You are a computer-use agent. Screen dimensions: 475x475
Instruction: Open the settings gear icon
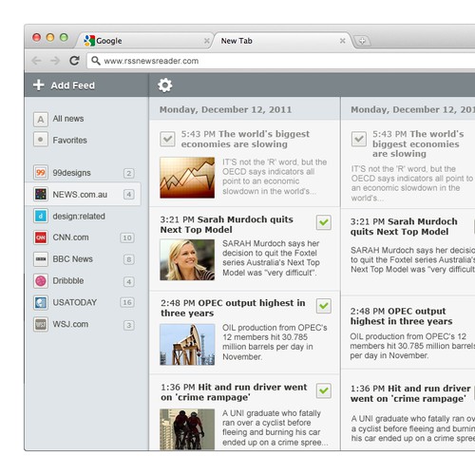coord(165,85)
